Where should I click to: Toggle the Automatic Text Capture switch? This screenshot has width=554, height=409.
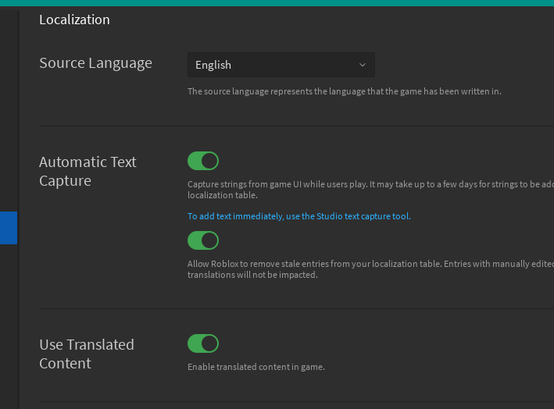[x=203, y=161]
